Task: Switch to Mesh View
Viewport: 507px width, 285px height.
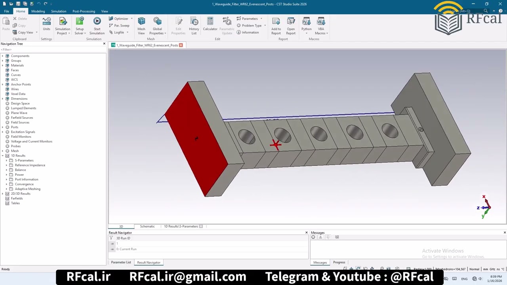Action: (x=141, y=26)
